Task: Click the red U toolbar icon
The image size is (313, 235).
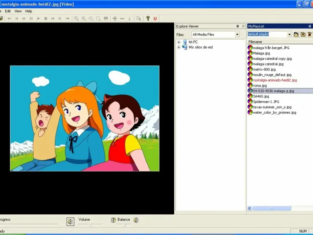Action: [155, 18]
